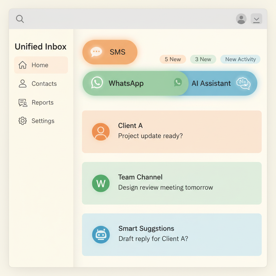The image size is (276, 276).
Task: Open Contacts from the sidebar
Action: tap(41, 84)
